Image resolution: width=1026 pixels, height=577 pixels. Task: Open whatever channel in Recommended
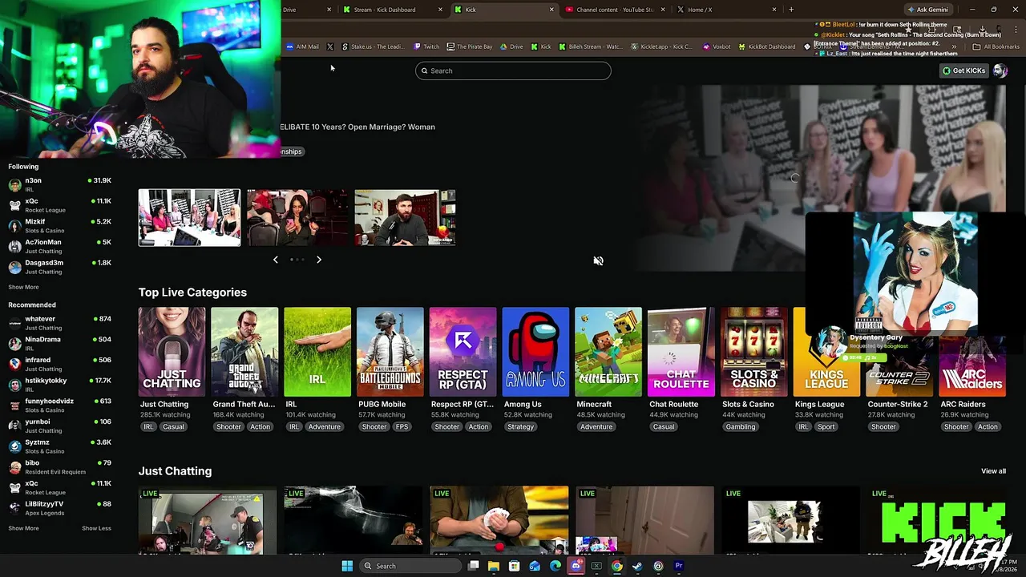pyautogui.click(x=60, y=323)
